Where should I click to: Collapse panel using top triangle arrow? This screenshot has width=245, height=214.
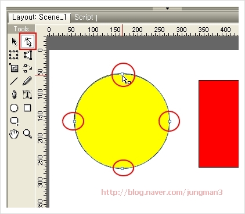coord(167,9)
